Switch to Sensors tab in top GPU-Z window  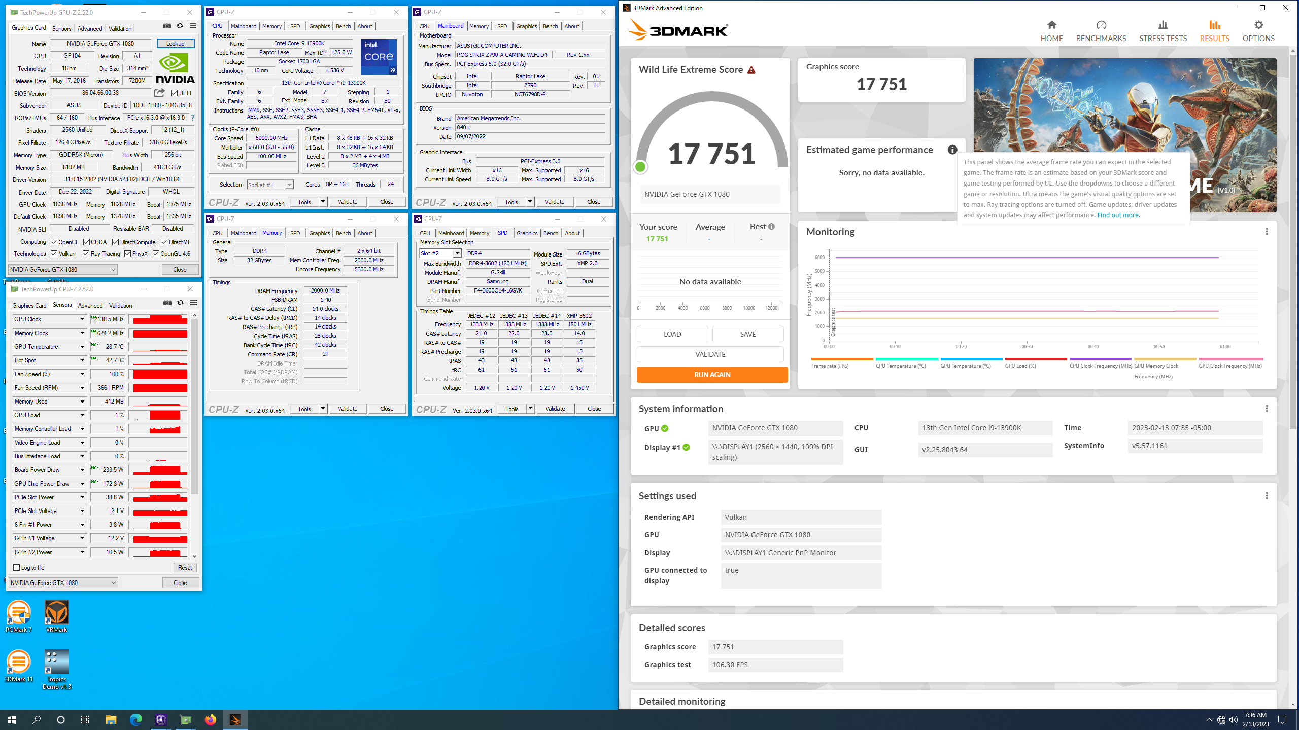click(62, 29)
